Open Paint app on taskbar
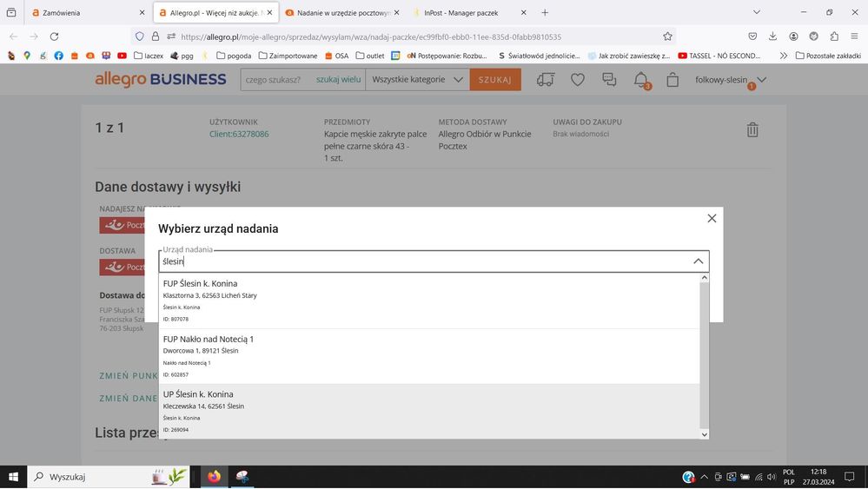This screenshot has height=489, width=868. (x=242, y=477)
